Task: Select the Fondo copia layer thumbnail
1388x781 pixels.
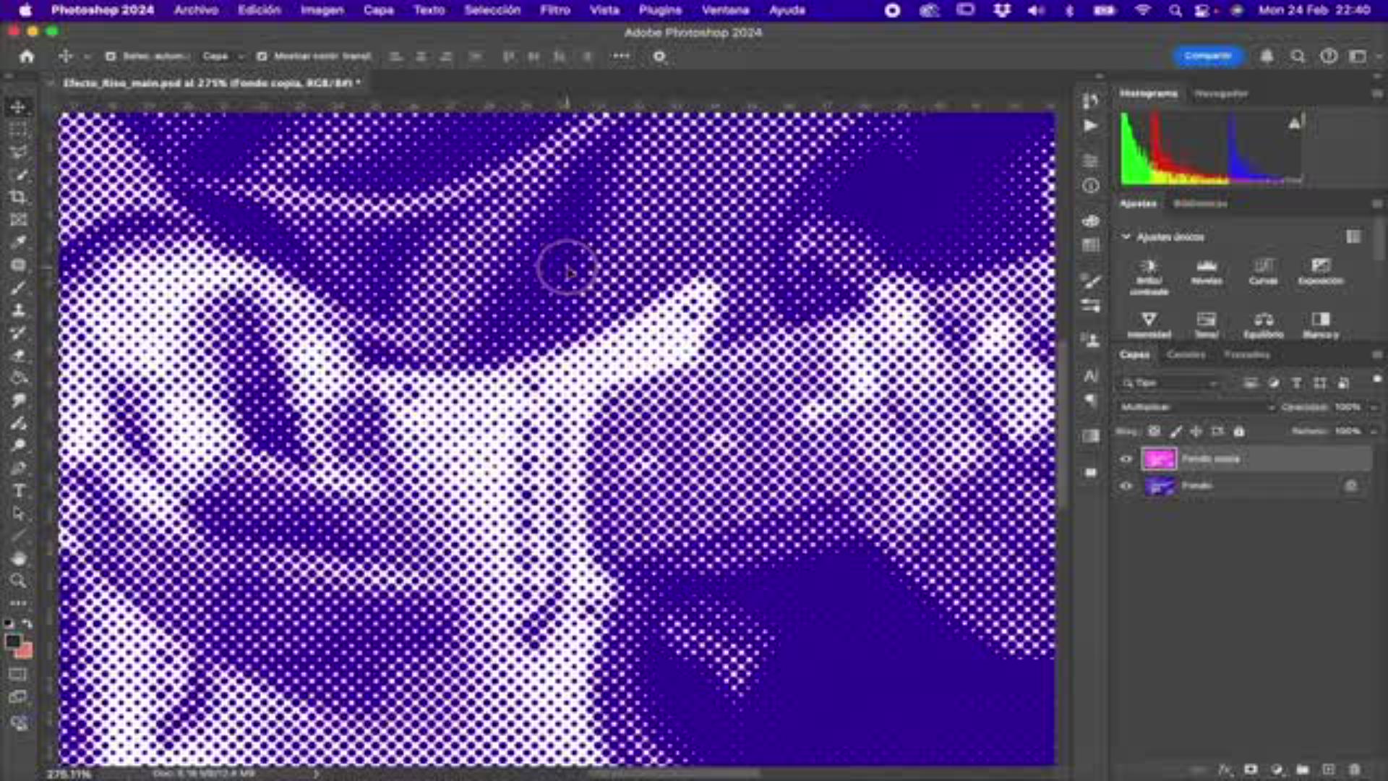Action: click(1159, 459)
